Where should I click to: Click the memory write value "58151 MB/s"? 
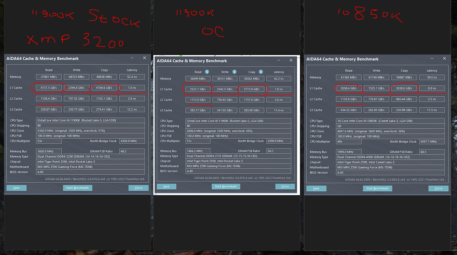click(225, 79)
